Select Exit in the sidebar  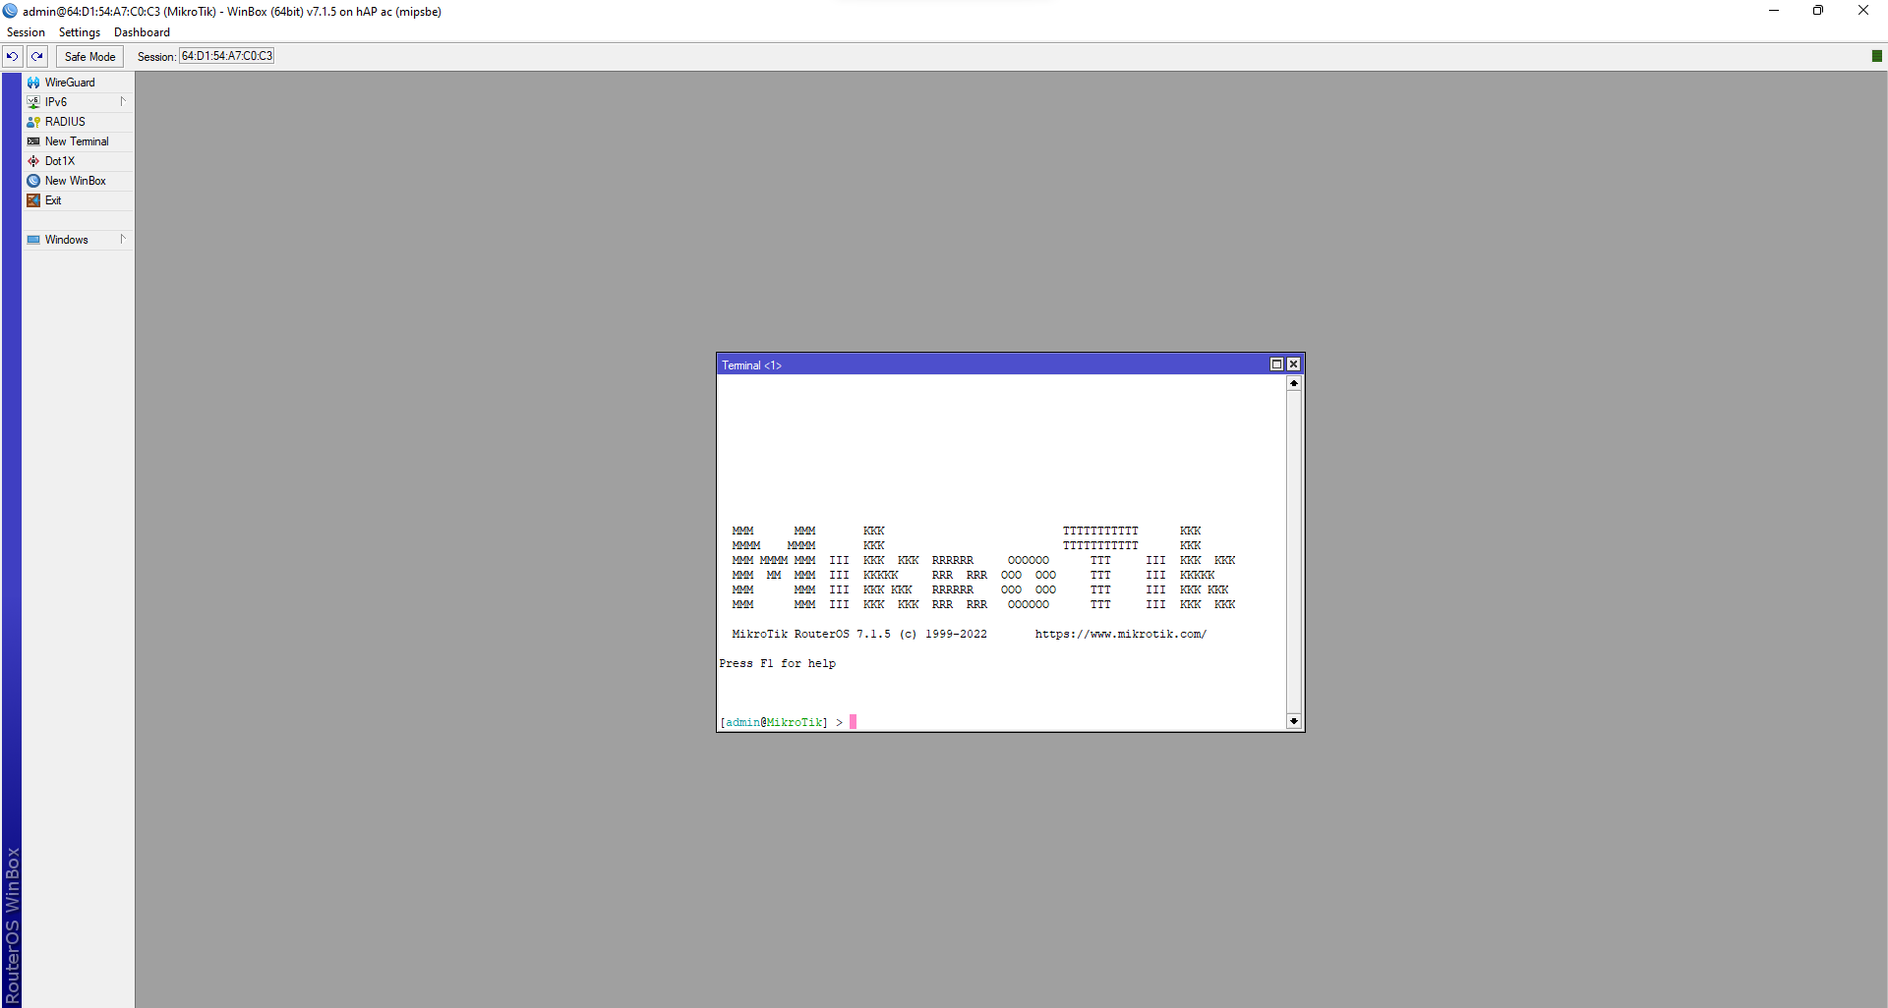click(78, 200)
